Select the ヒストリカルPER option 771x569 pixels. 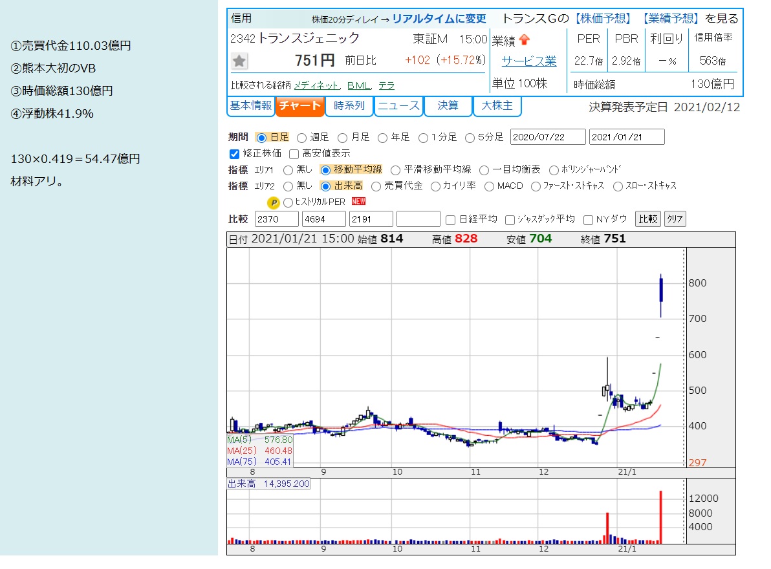point(288,202)
